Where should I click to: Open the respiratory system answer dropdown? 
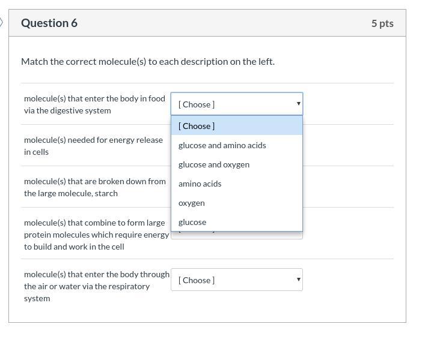pos(236,280)
